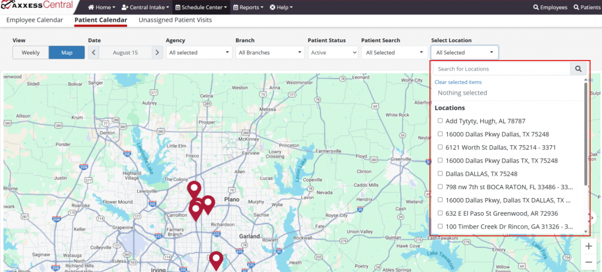602x272 pixels.
Task: Switch view to Weekly
Action: pos(31,52)
